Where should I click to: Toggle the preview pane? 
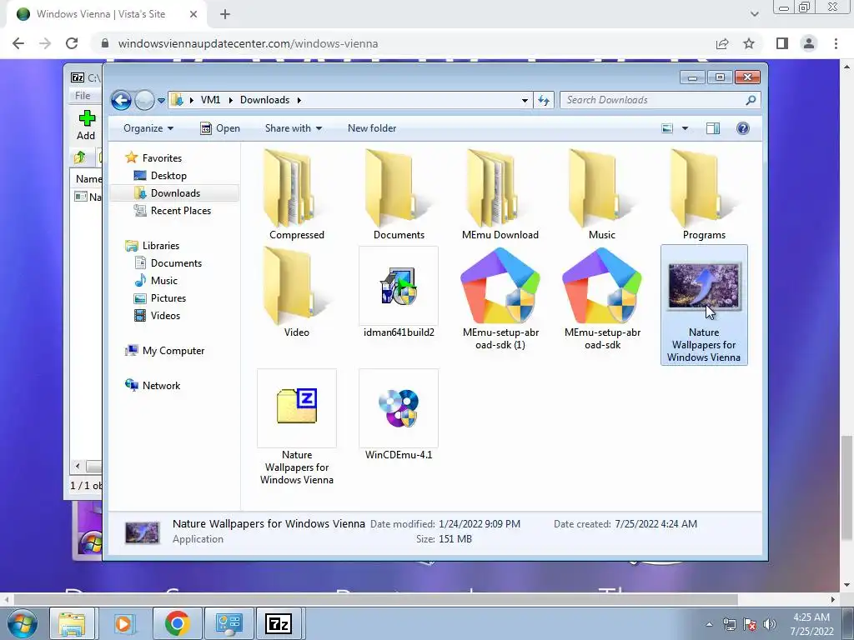(x=713, y=128)
